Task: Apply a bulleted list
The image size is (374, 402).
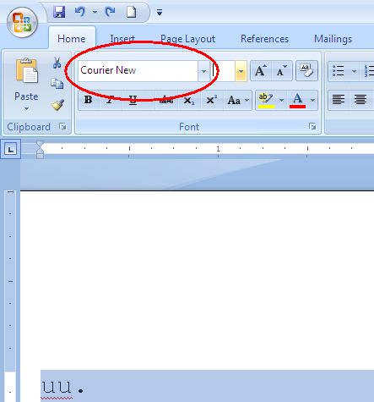Action: click(339, 70)
